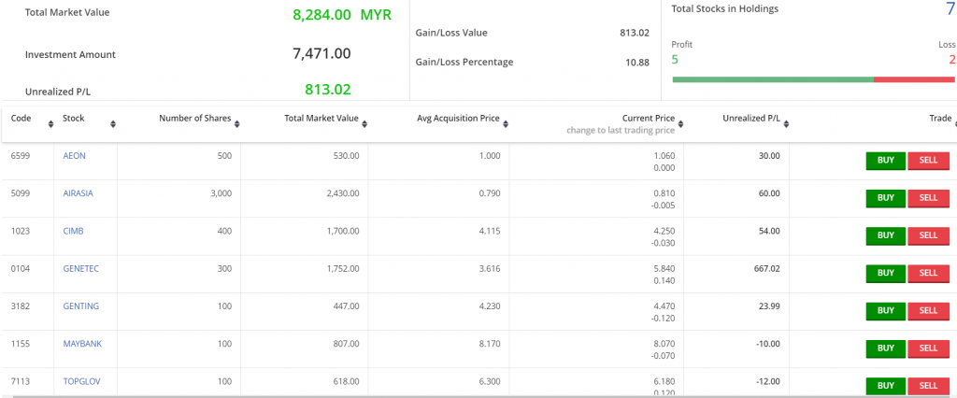Click BUY for GENETEC

coord(886,274)
